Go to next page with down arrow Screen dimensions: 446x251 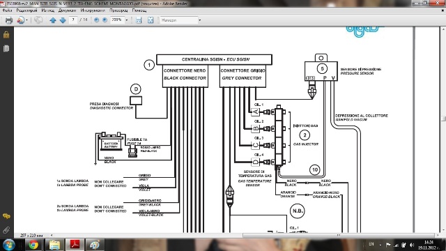point(63,20)
